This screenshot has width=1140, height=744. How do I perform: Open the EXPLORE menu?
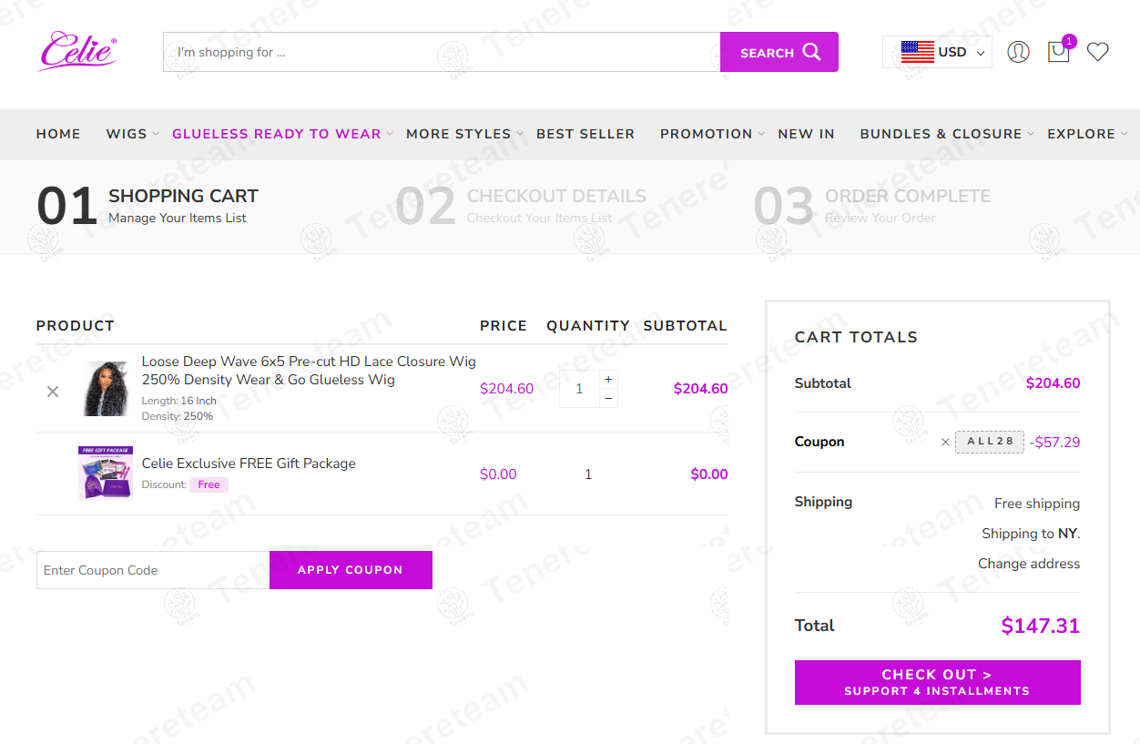1081,134
